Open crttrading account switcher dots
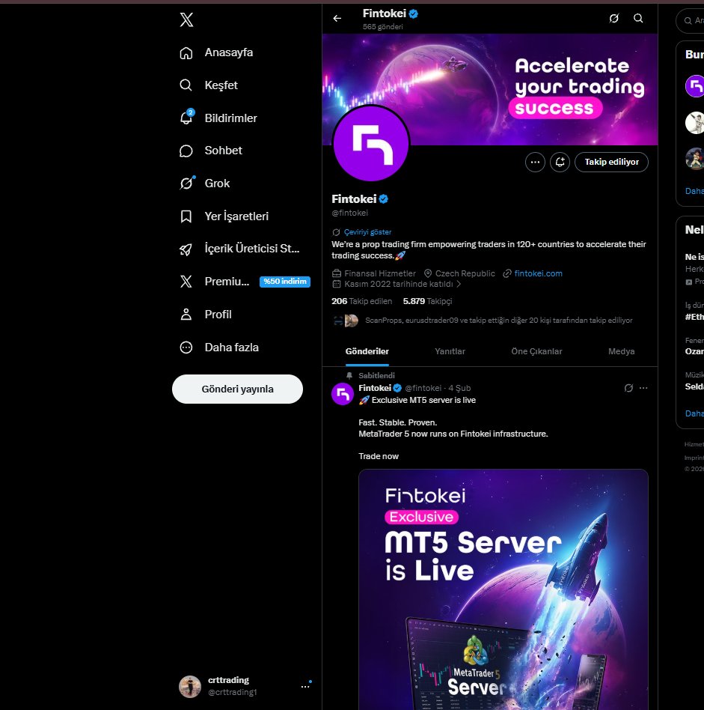 (305, 687)
